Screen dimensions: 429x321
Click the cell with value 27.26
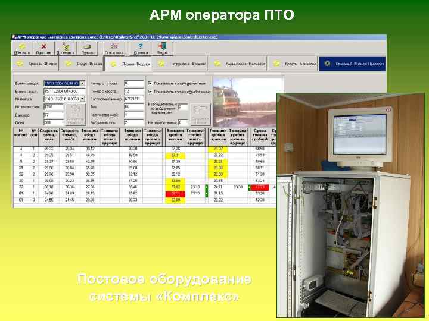pos(175,149)
